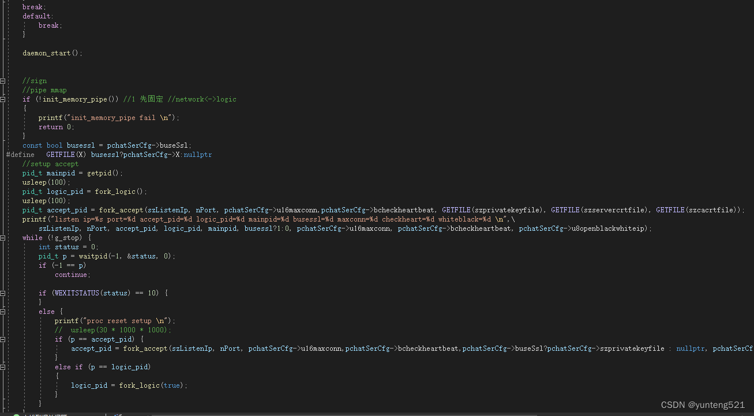Click the 'return 0;' statement
This screenshot has width=754, height=416.
57,127
